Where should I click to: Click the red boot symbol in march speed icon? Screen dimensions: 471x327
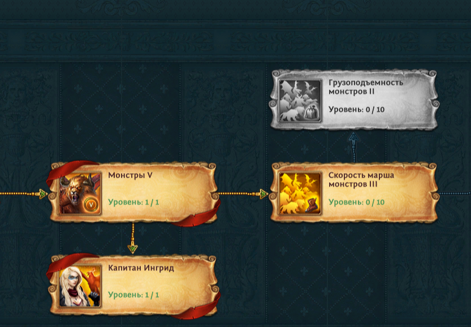[x=312, y=207]
